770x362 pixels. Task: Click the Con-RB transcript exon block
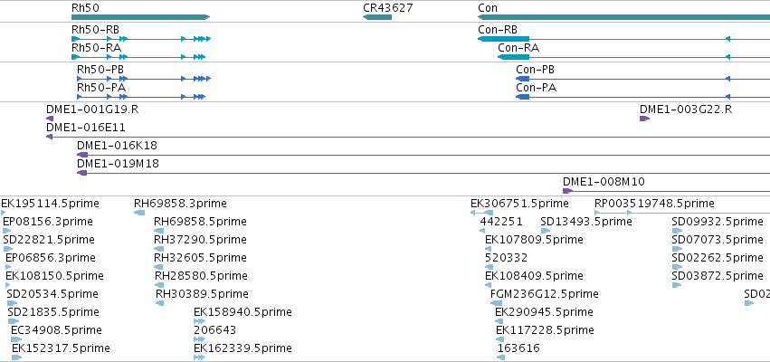pos(503,39)
